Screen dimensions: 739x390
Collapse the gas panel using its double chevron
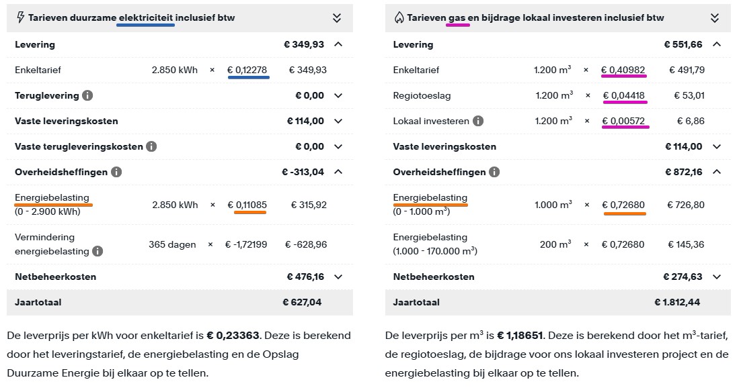coord(715,18)
